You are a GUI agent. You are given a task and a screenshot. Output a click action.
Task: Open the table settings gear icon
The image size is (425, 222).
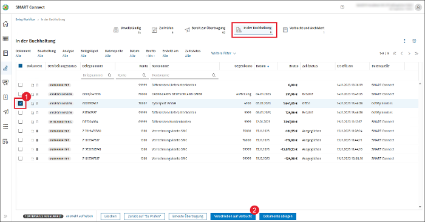(414, 41)
